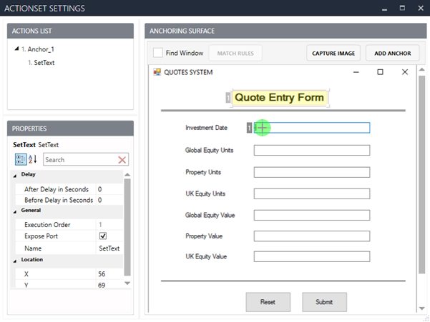
Task: Click the Quotes System window icon
Action: point(157,72)
